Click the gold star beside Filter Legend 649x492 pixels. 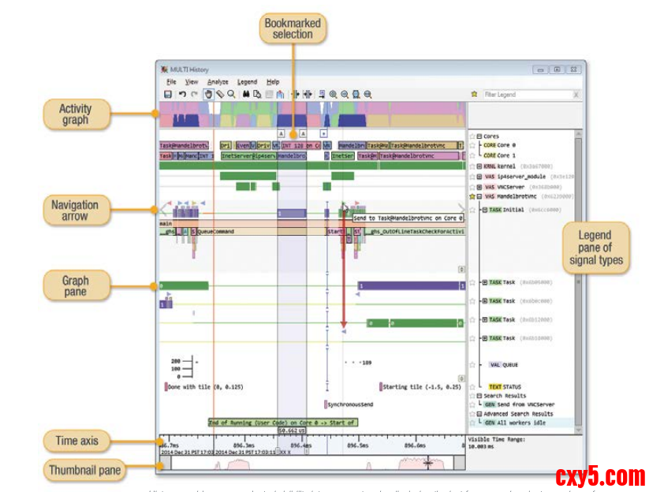tap(475, 95)
